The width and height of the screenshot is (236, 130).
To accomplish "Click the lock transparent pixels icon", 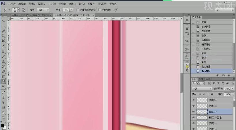I will click(200, 94).
